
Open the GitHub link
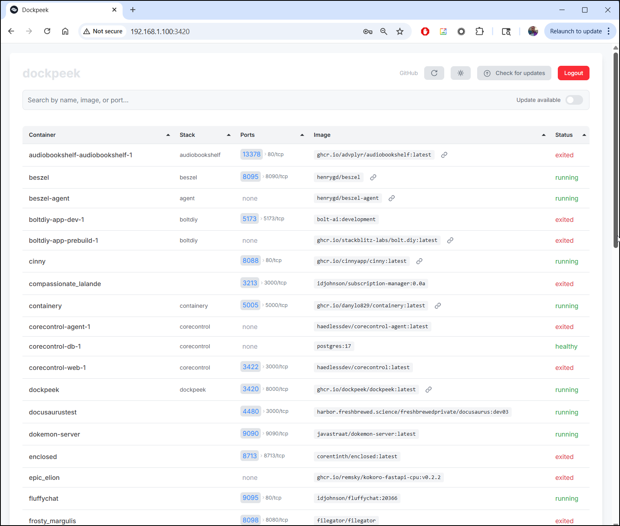coord(409,73)
